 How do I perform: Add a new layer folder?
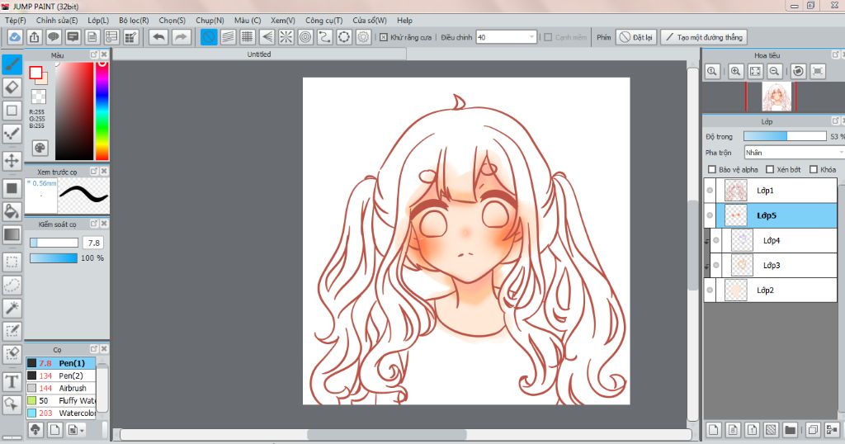point(790,429)
